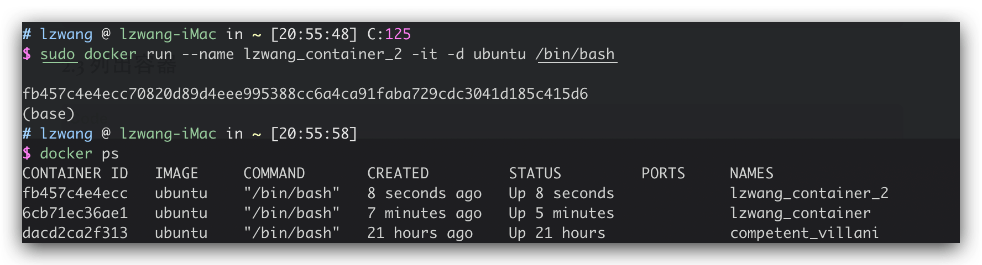Click the docker ps command text
This screenshot has width=982, height=265.
(x=80, y=153)
